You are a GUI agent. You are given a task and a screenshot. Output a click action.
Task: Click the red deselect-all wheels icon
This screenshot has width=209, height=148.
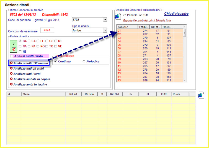click(x=14, y=49)
